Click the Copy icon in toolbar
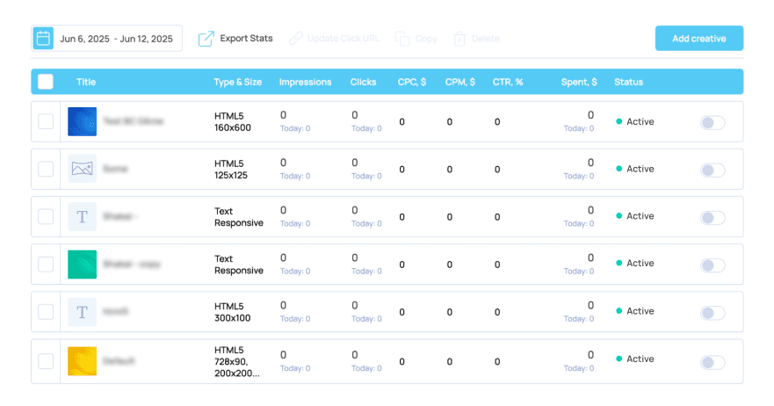 [402, 39]
